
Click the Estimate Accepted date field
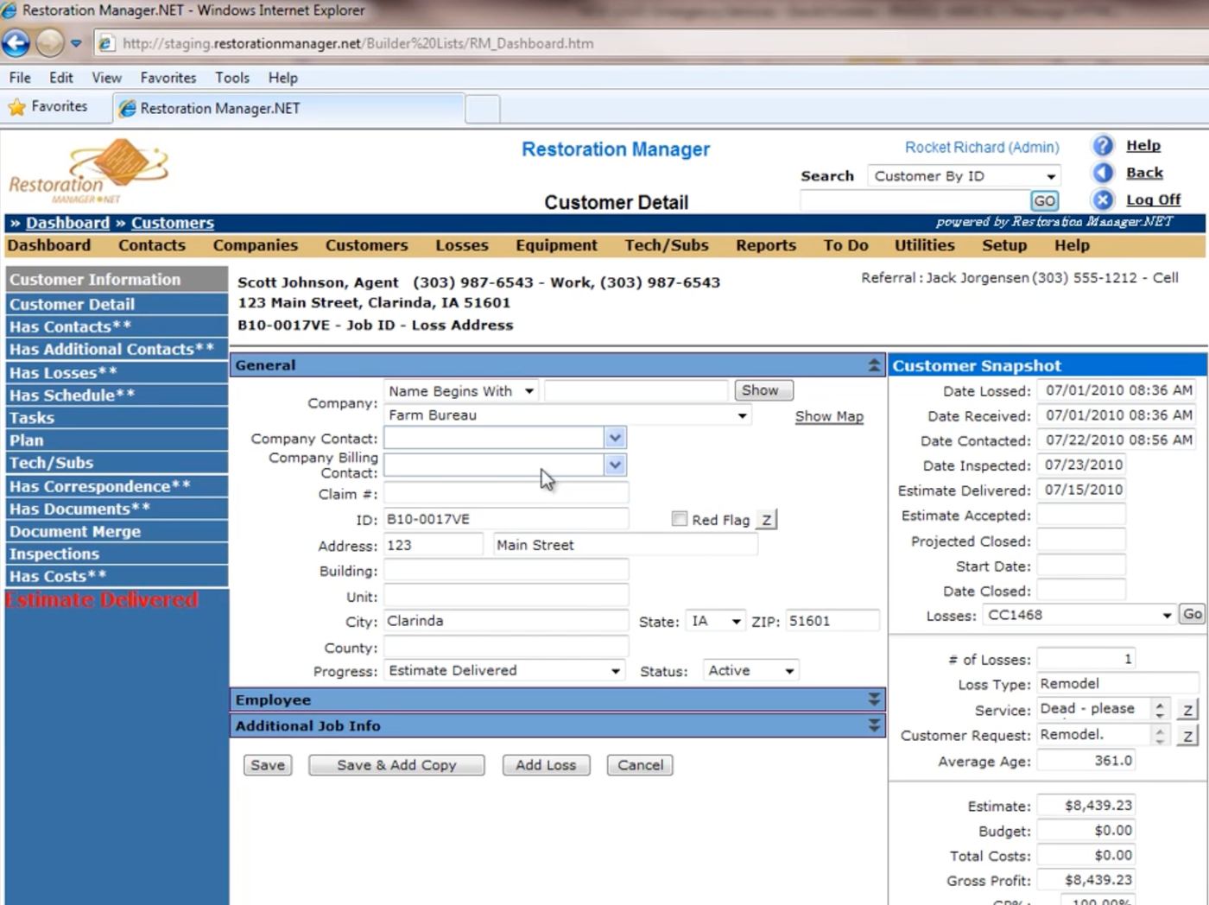pyautogui.click(x=1081, y=516)
